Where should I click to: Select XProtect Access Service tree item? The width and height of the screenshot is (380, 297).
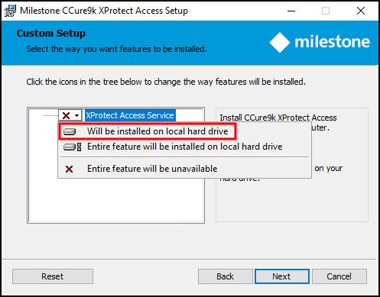[x=130, y=115]
